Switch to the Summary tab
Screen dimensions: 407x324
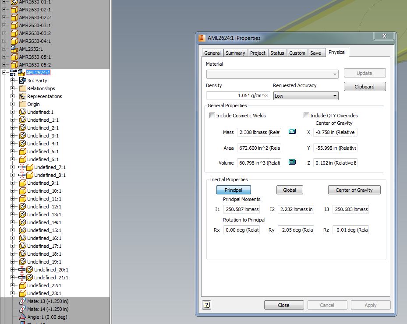(x=235, y=53)
